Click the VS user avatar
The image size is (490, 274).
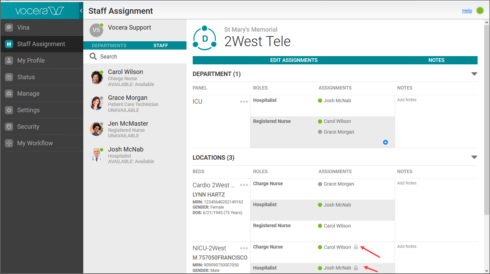coord(96,30)
